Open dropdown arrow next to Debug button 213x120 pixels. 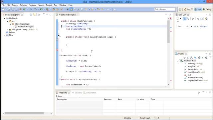tap(38, 9)
